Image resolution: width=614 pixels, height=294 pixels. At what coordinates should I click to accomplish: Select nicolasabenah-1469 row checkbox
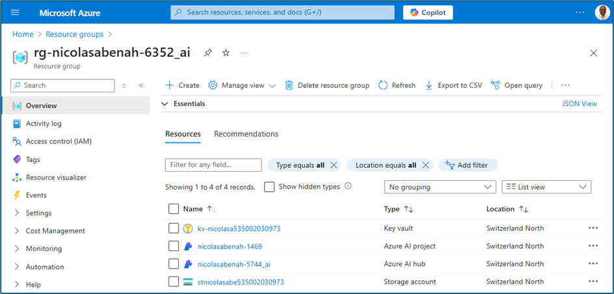coord(174,247)
